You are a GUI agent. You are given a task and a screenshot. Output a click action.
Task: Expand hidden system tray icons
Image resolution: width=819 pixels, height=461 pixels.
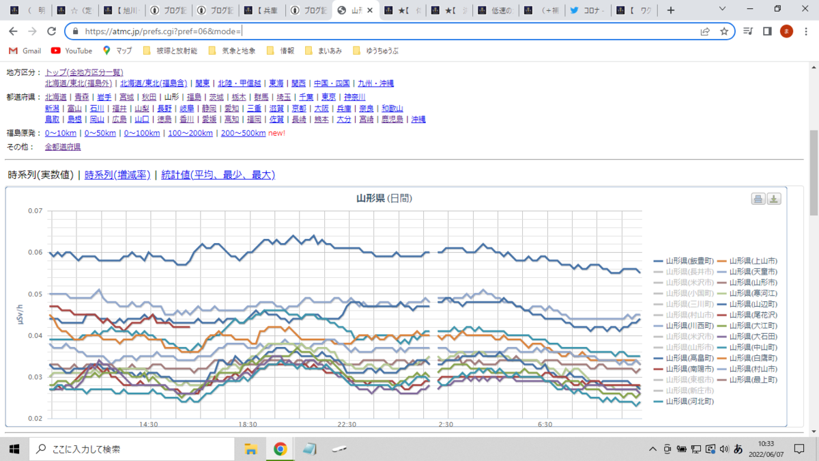tap(654, 449)
